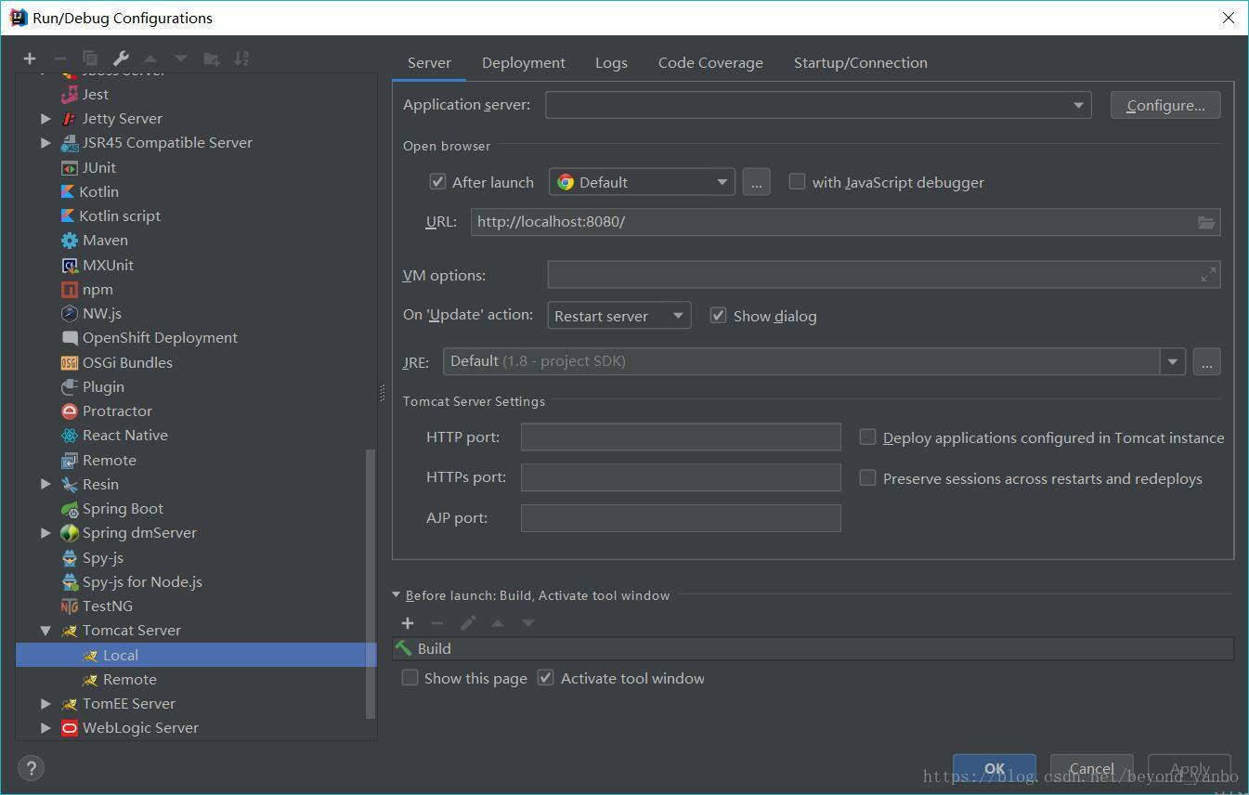Enable with JavaScript debugger checkbox
This screenshot has width=1249, height=795.
(797, 182)
